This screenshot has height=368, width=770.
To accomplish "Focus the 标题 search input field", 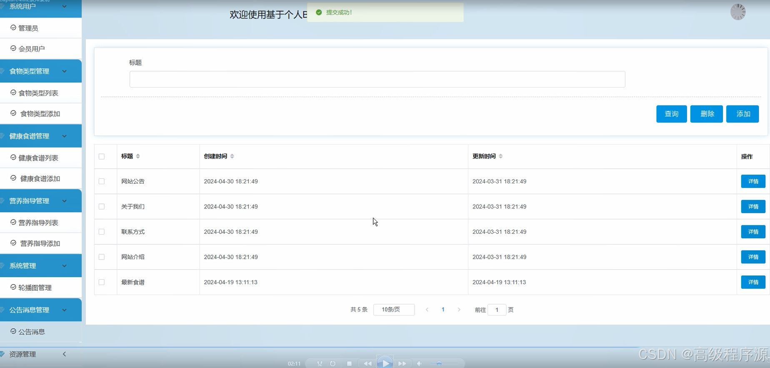I will [377, 79].
